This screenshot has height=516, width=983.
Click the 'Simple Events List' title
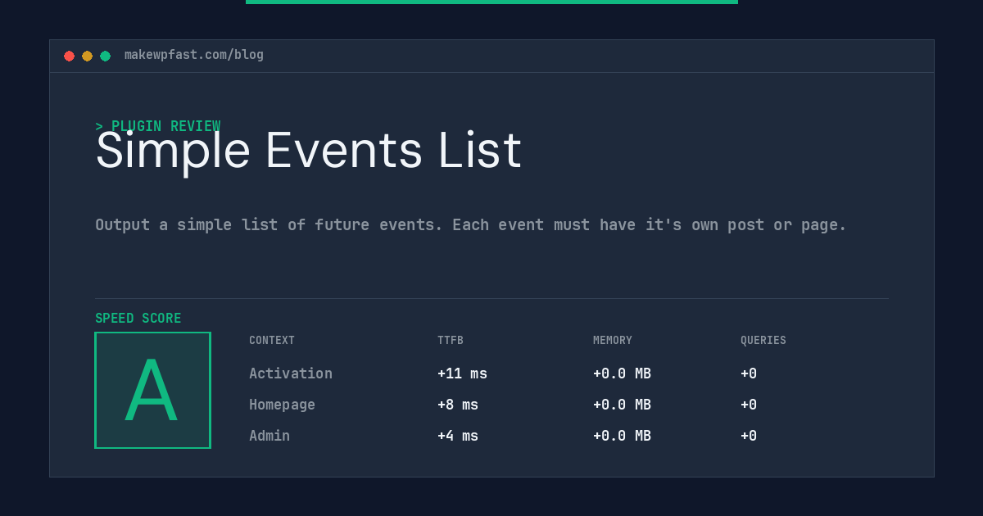(308, 151)
